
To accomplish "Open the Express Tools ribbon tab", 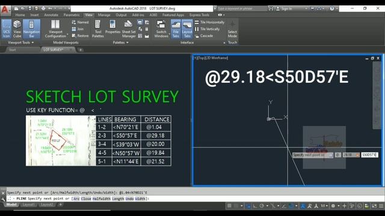I will point(199,15).
